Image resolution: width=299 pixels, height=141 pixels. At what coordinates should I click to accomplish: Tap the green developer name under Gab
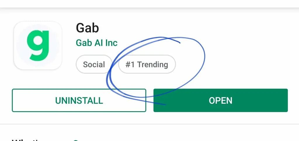pyautogui.click(x=96, y=43)
